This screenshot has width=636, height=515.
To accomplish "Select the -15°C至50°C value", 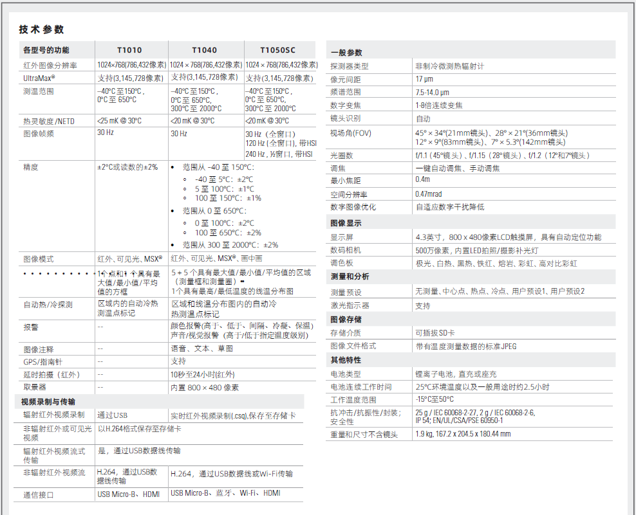I will (435, 399).
